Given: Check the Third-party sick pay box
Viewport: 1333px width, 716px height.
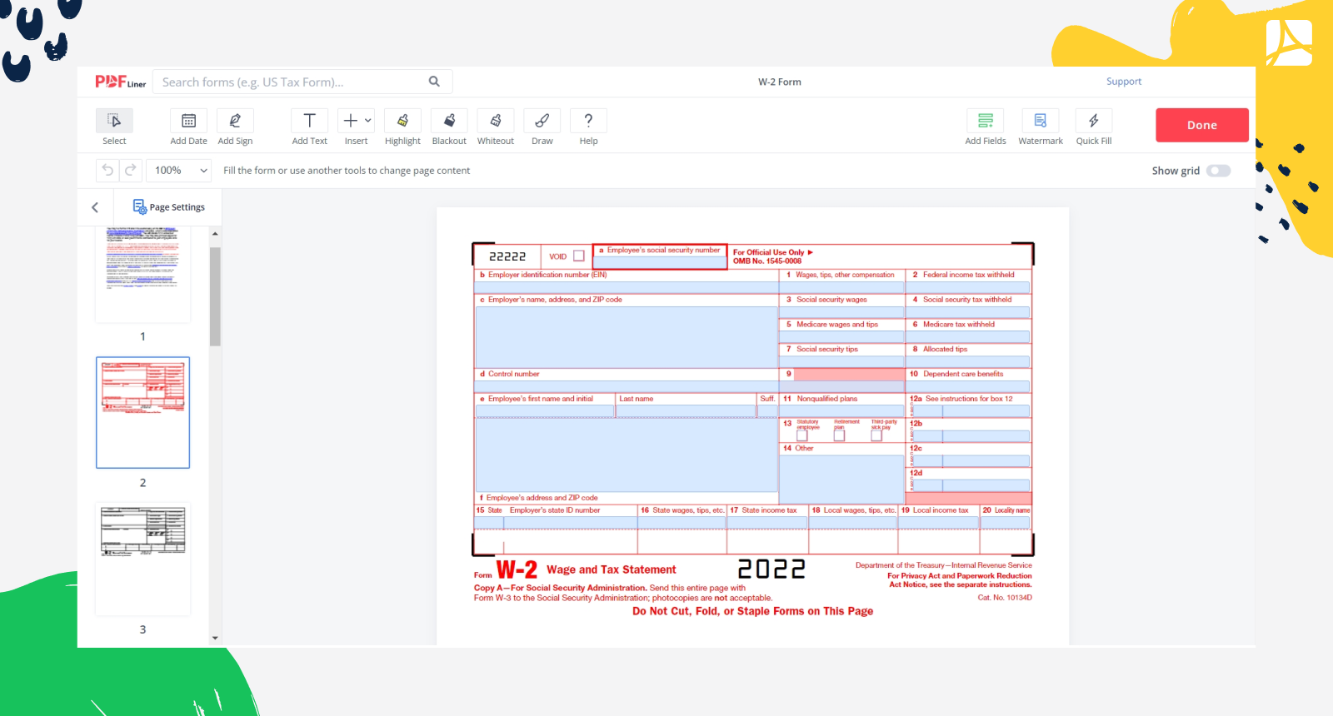Looking at the screenshot, I should tap(876, 435).
